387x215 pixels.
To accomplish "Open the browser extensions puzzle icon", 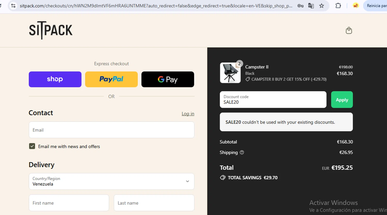I will pos(338,5).
